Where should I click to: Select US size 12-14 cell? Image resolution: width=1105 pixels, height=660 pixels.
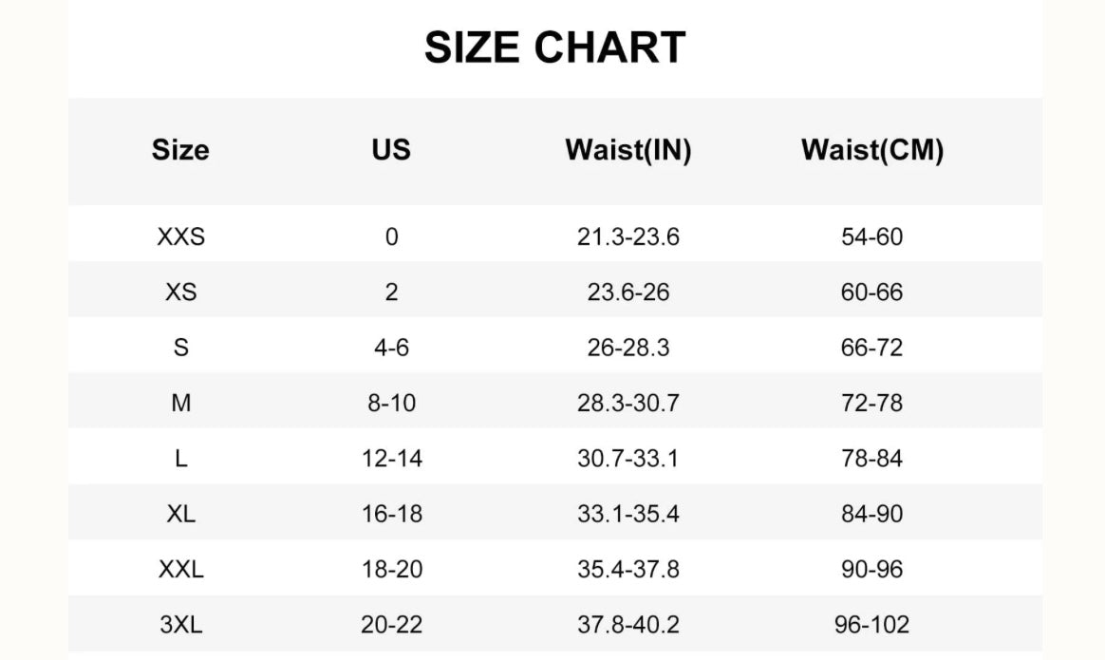[x=392, y=459]
